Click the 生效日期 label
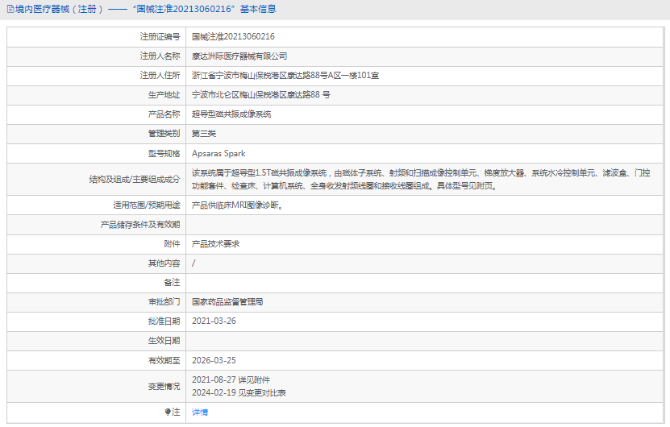 (x=164, y=341)
